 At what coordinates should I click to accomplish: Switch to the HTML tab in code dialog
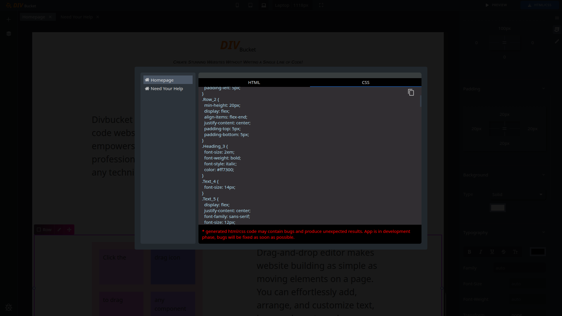pyautogui.click(x=254, y=83)
